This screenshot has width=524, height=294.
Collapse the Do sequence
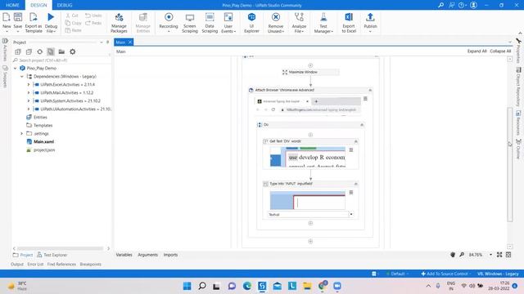pyautogui.click(x=362, y=125)
